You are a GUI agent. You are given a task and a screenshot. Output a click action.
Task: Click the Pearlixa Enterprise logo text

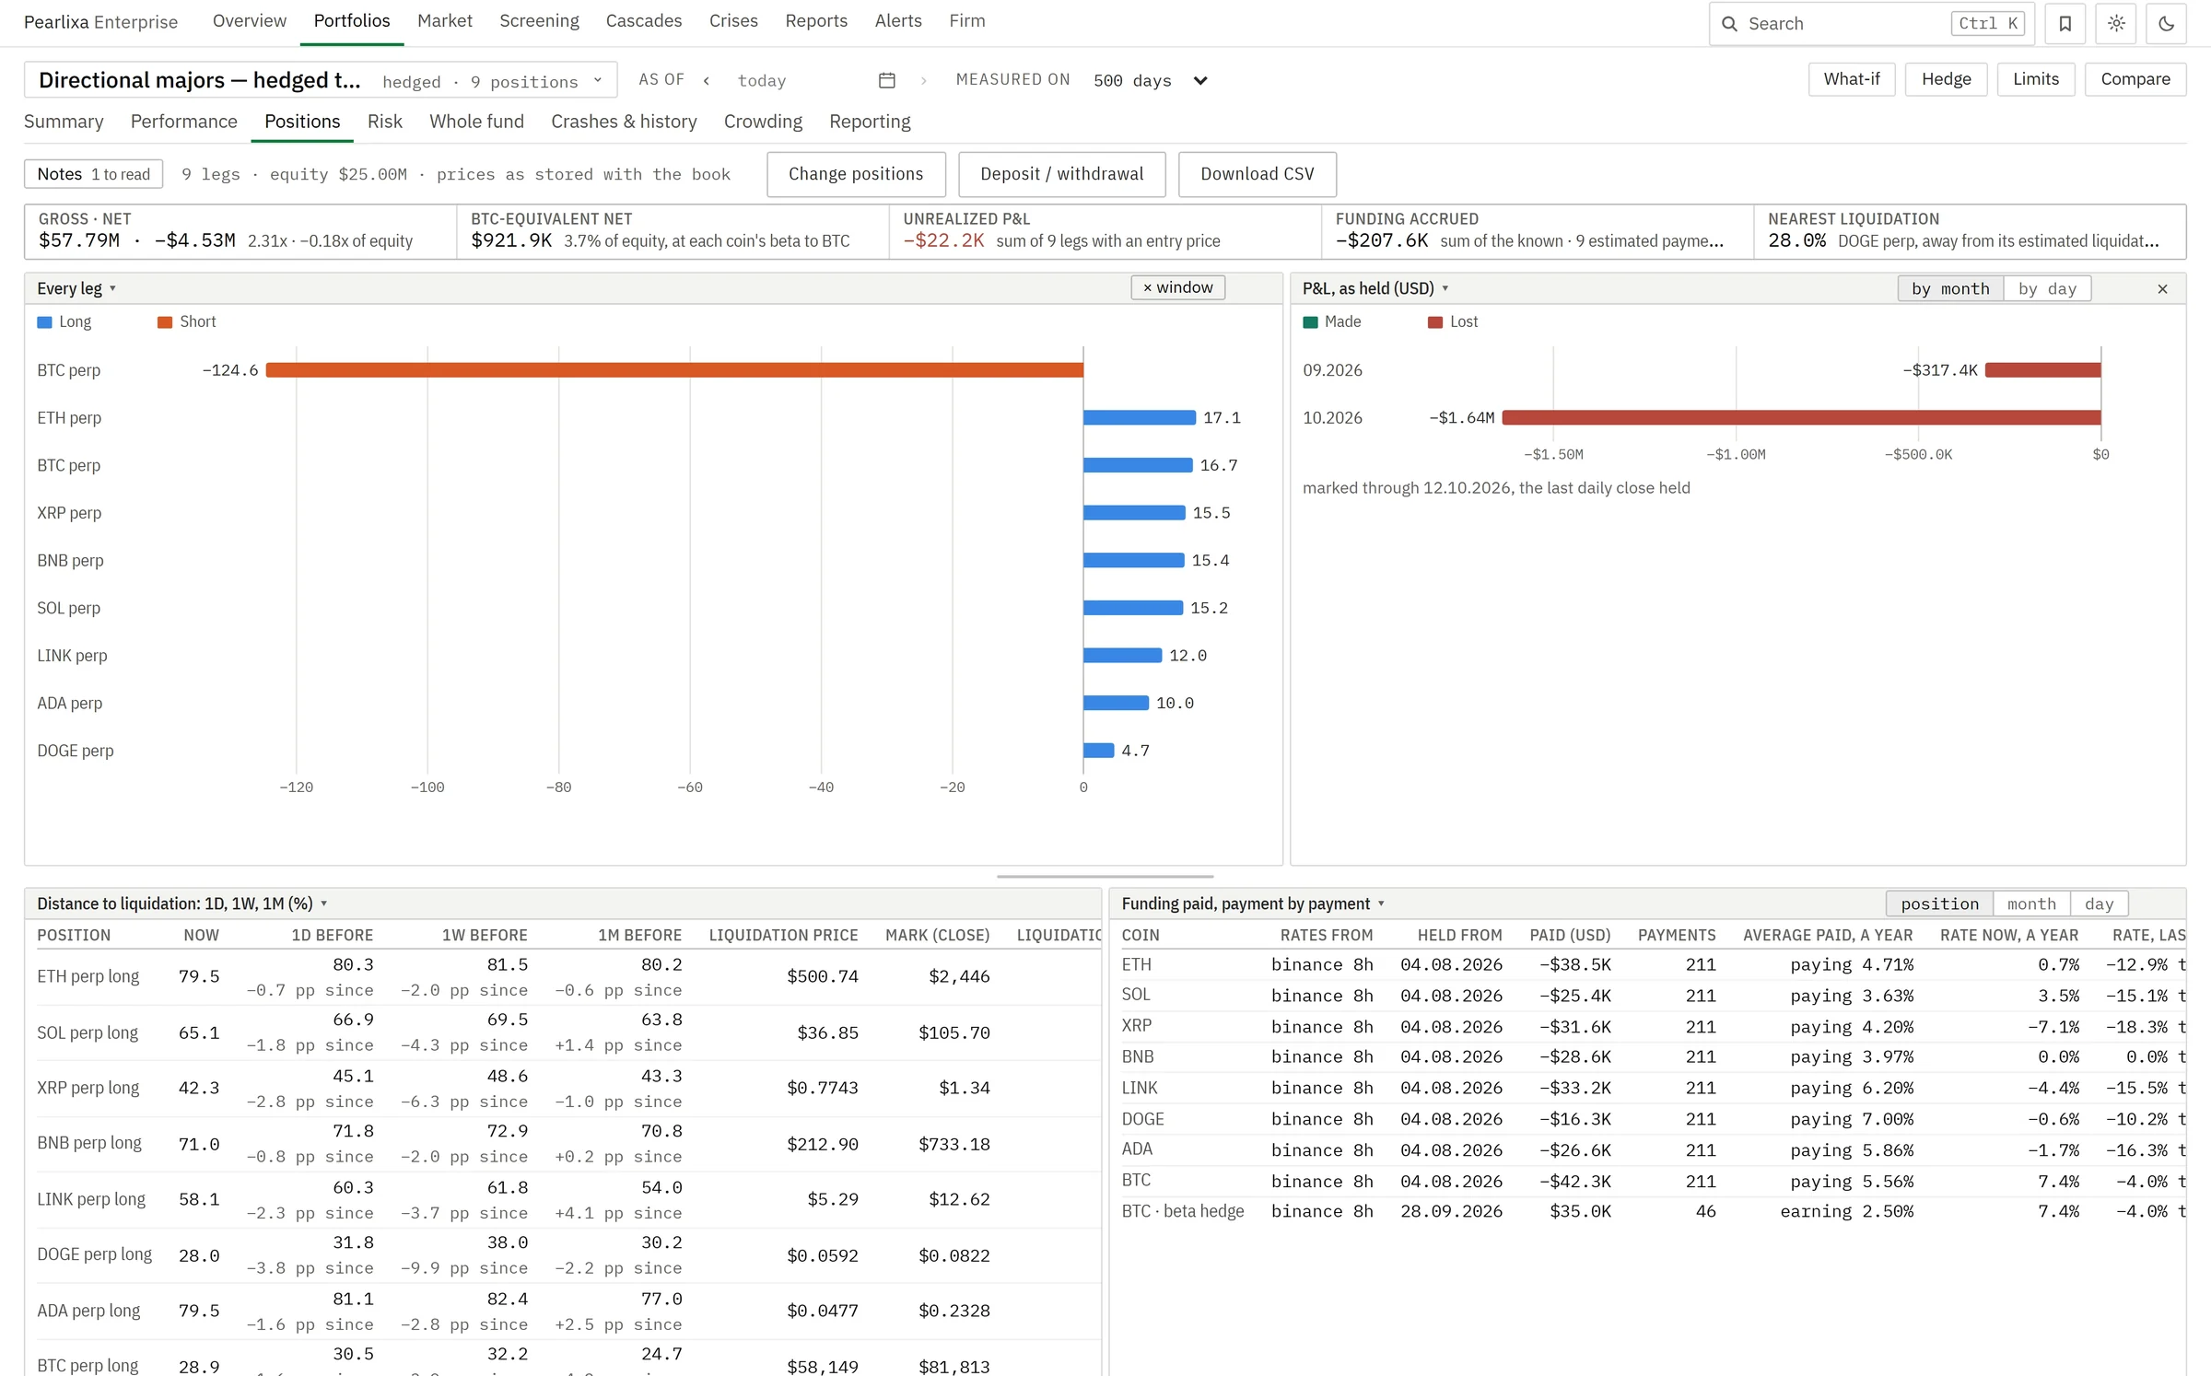(x=100, y=22)
